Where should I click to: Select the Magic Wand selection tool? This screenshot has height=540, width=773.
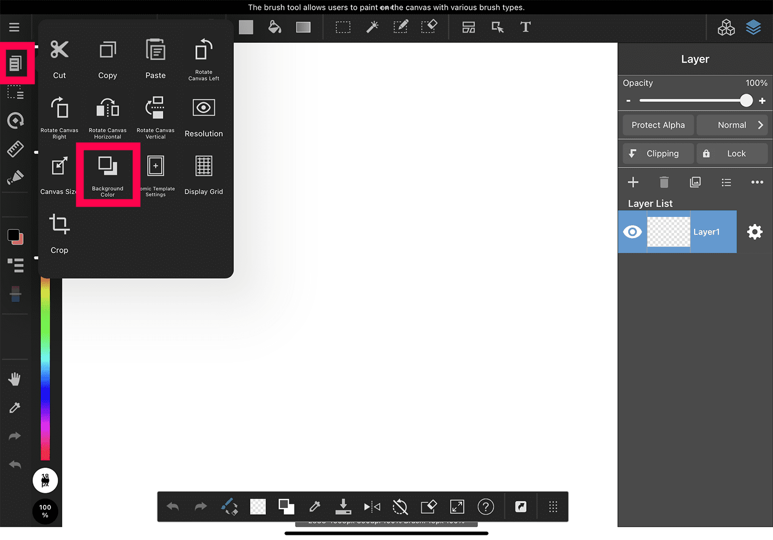tap(372, 27)
